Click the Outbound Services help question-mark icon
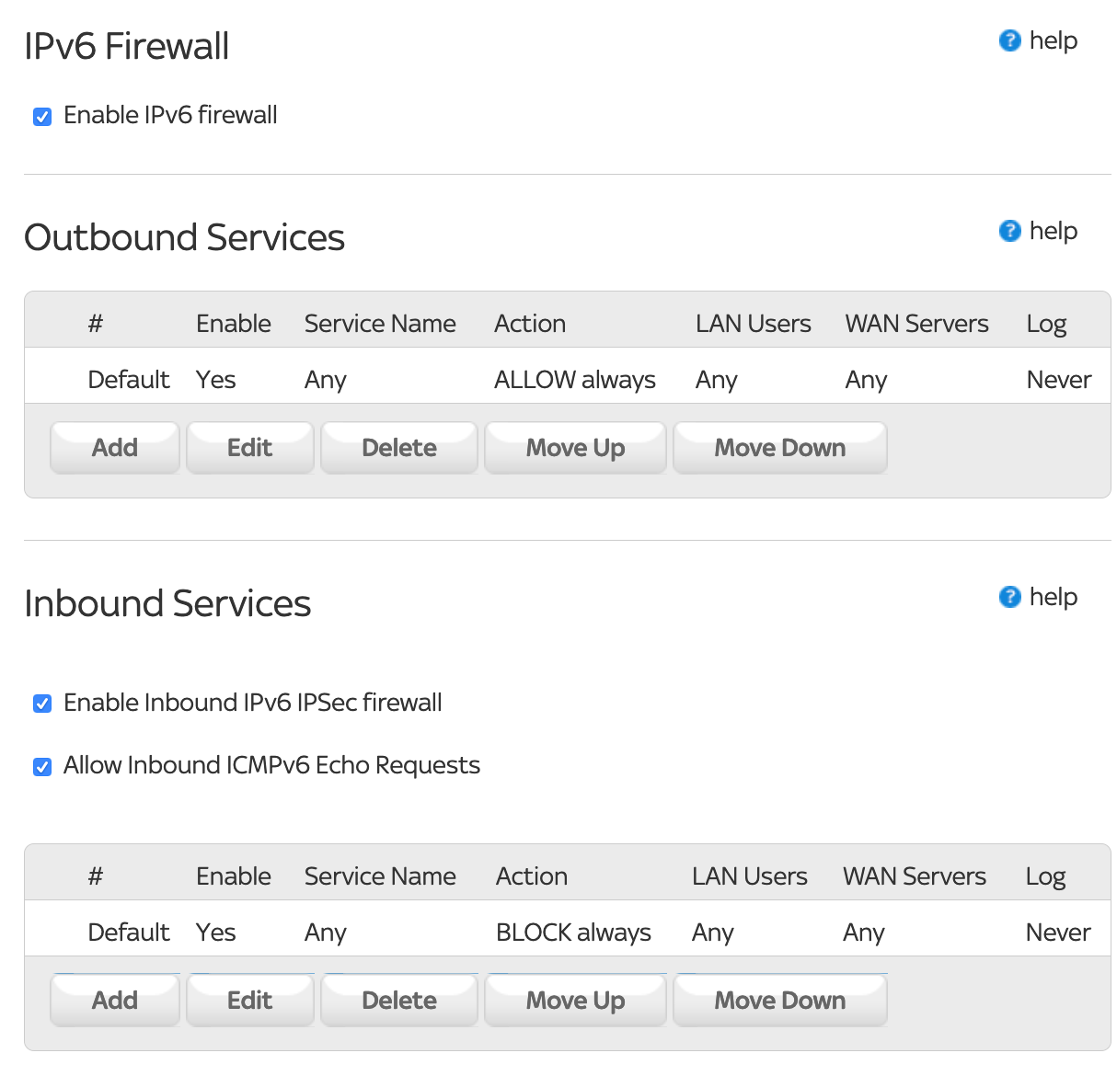 1009,231
